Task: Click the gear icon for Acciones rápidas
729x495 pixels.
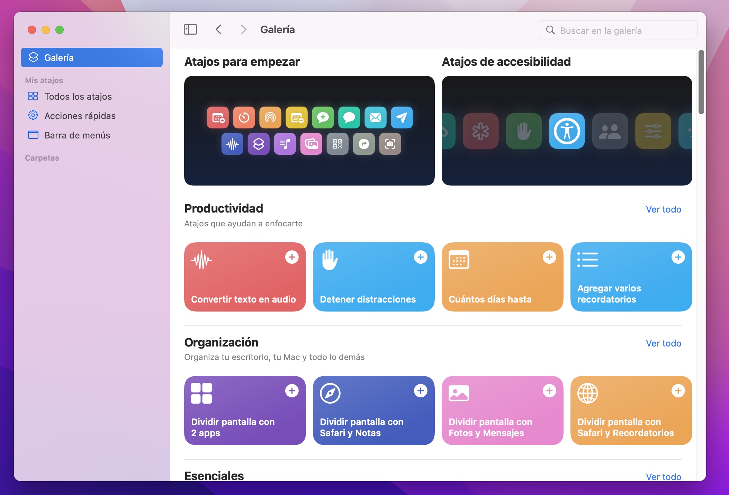Action: (x=34, y=116)
